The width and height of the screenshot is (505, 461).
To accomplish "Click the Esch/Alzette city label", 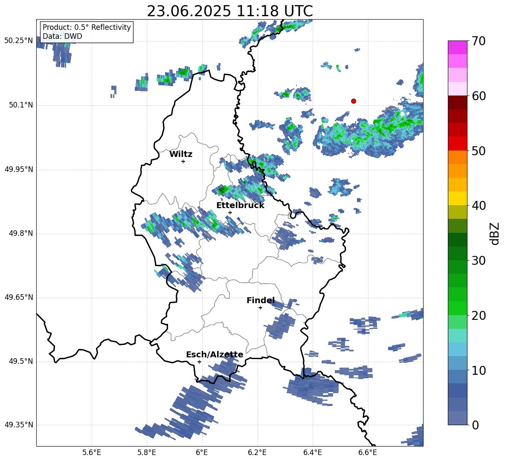I will (x=215, y=355).
